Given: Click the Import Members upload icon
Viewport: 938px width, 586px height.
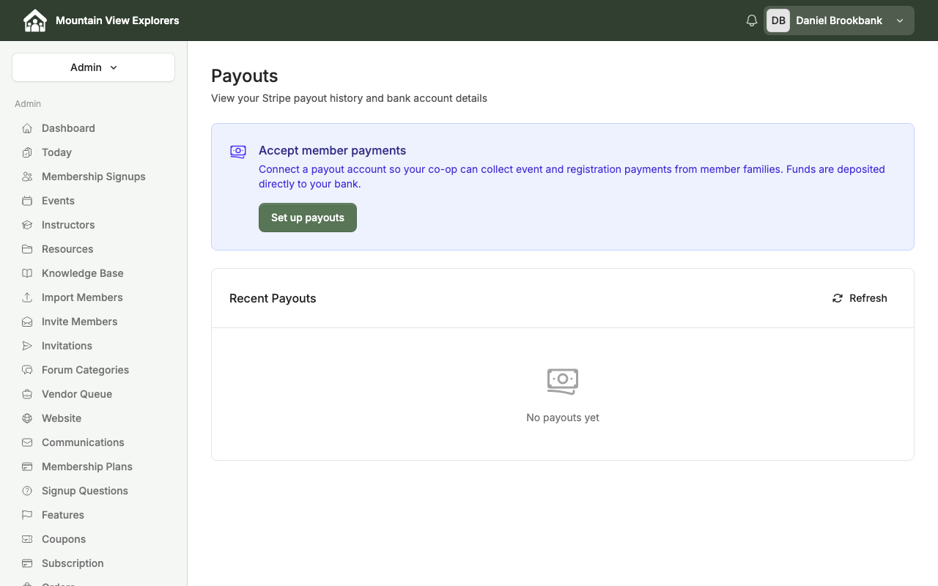Looking at the screenshot, I should 27,297.
